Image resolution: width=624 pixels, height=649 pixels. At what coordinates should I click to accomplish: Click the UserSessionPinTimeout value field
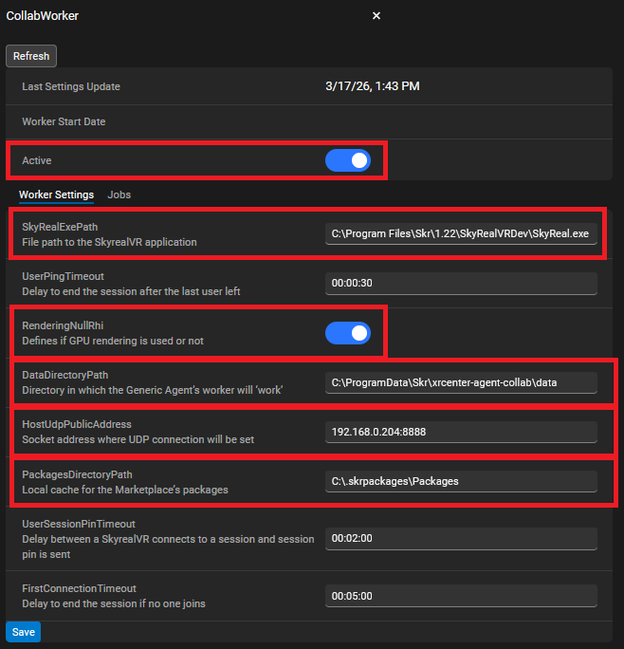pyautogui.click(x=461, y=539)
